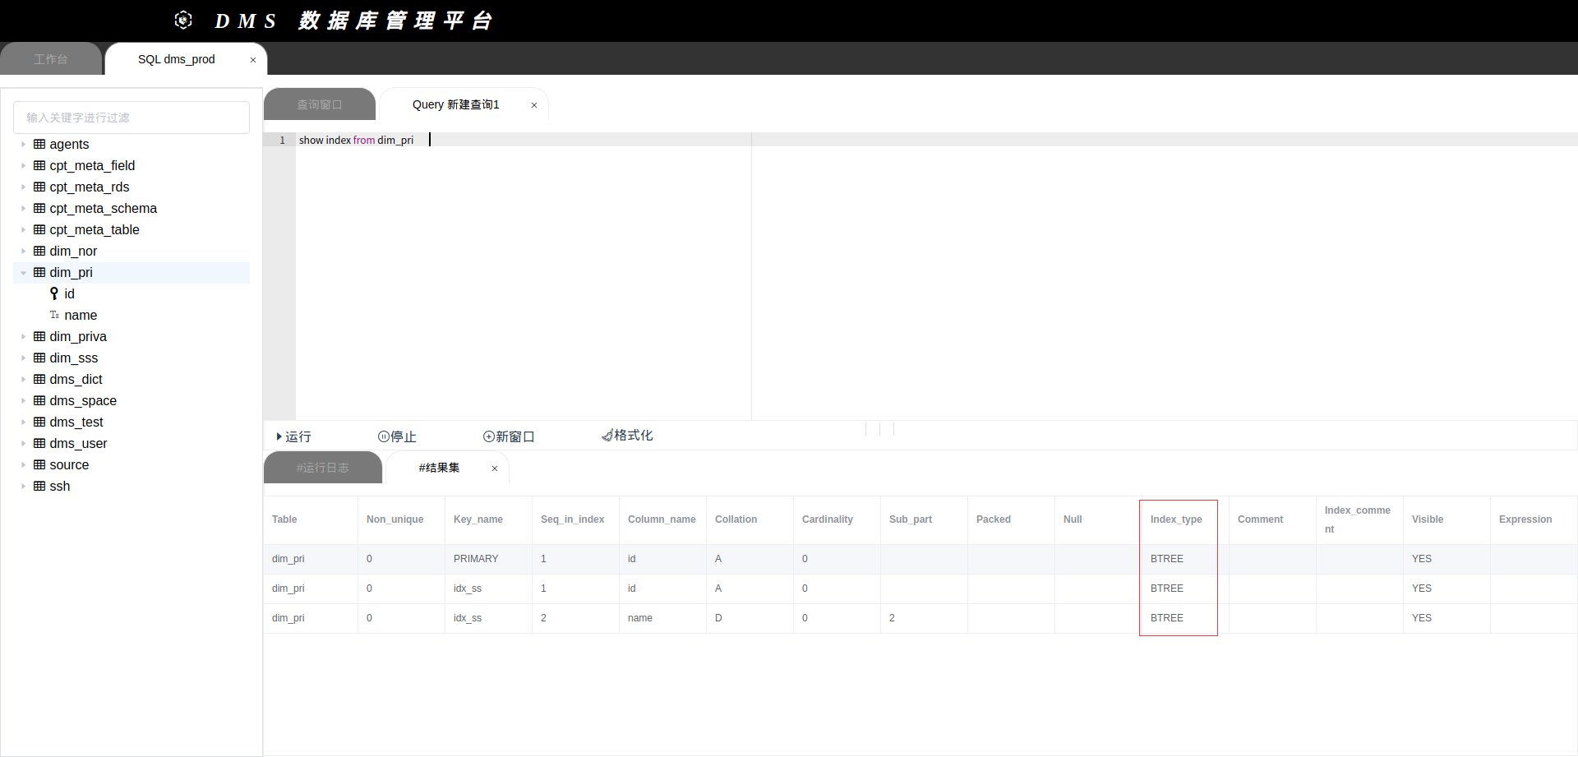Open a new window with 新窗口

[509, 436]
